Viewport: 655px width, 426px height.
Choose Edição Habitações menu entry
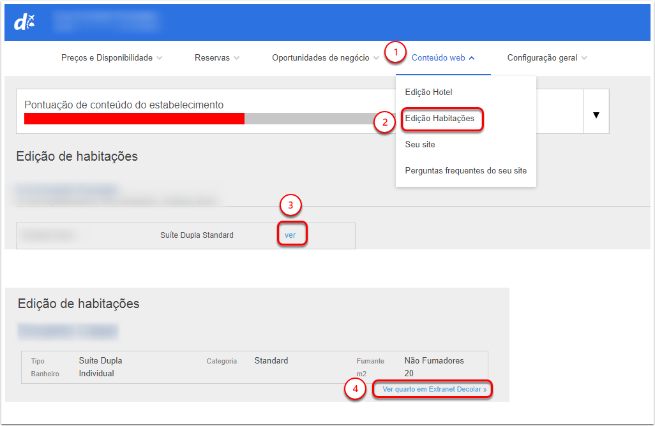coord(439,119)
